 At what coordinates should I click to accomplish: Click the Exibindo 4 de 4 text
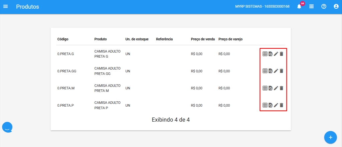point(171,120)
